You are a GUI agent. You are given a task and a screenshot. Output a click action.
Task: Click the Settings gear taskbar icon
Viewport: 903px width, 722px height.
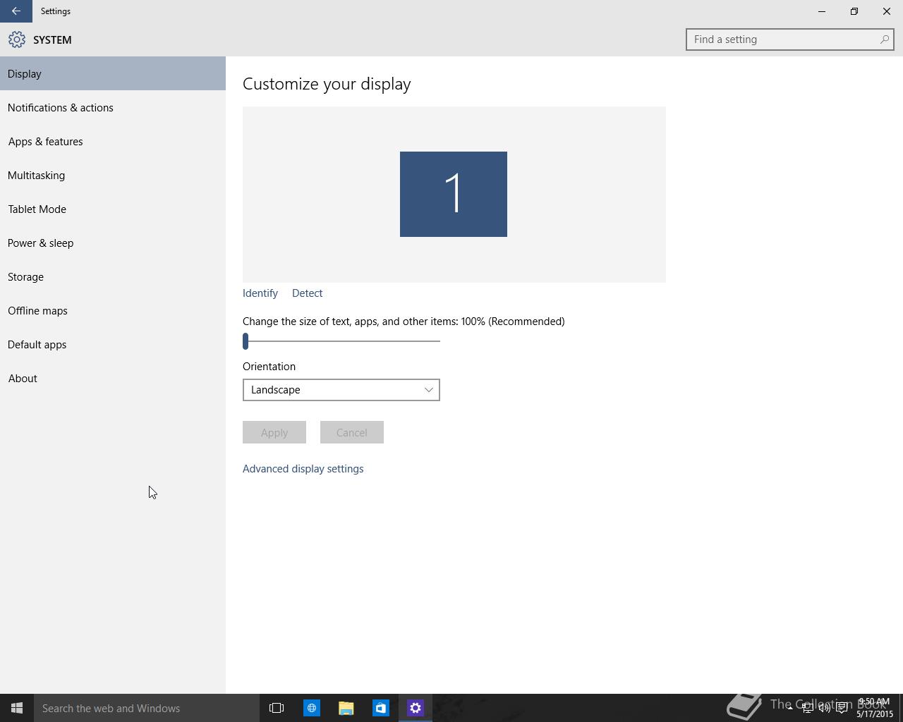(x=416, y=708)
